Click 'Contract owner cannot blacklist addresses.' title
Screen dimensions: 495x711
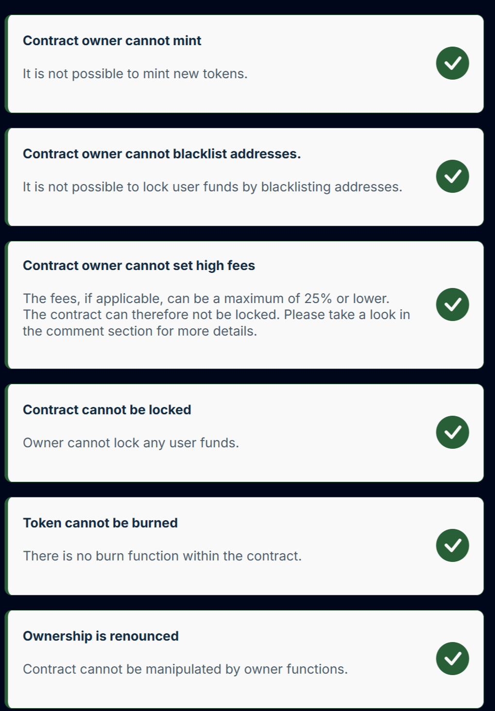click(162, 154)
